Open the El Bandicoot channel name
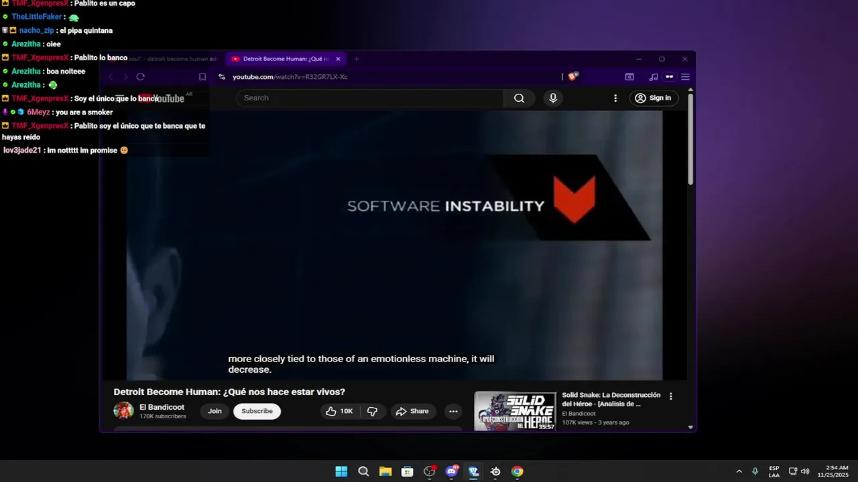The image size is (858, 482). (162, 407)
